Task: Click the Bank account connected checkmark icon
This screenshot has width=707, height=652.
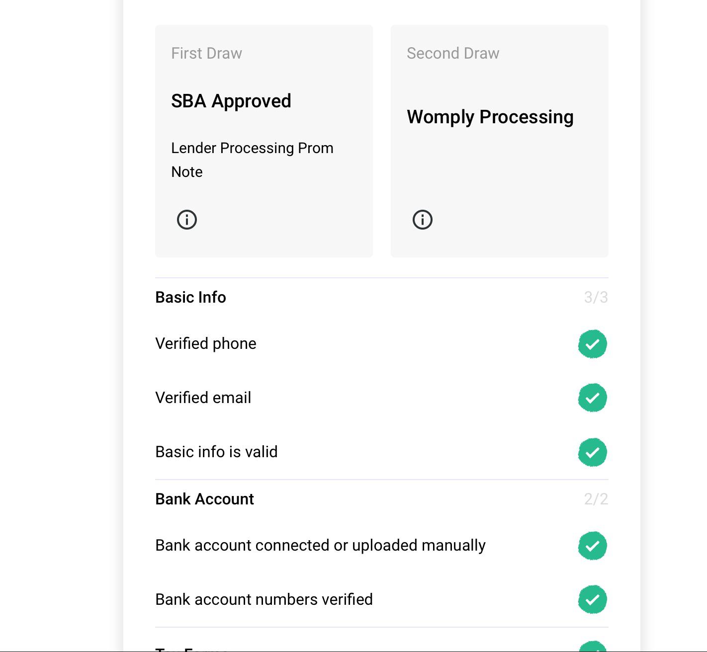Action: [x=592, y=546]
